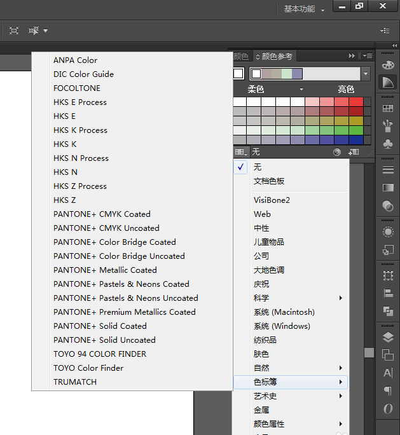Open the Color Guide dock icon
This screenshot has height=435, width=400.
[388, 82]
